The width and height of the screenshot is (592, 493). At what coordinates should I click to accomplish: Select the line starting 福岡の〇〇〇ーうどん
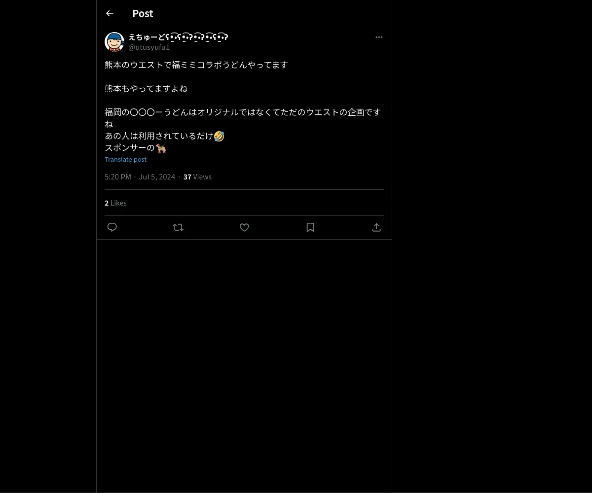243,118
